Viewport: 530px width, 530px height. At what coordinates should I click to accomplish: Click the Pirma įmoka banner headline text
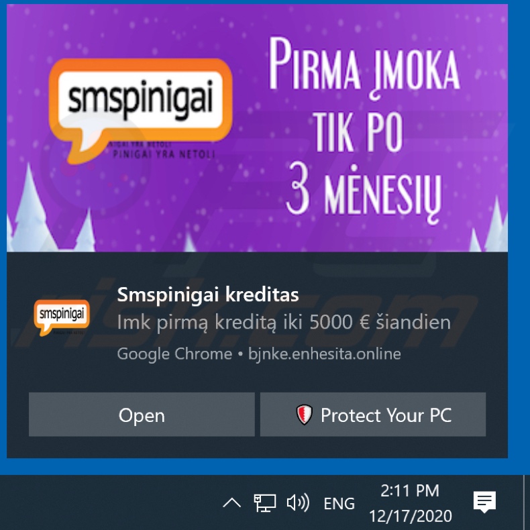click(x=364, y=68)
